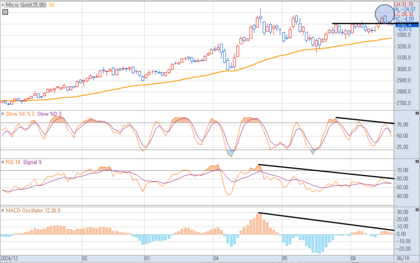Click the 04 month label on date axis
Screen dimensions: 420x263
(x=216, y=258)
